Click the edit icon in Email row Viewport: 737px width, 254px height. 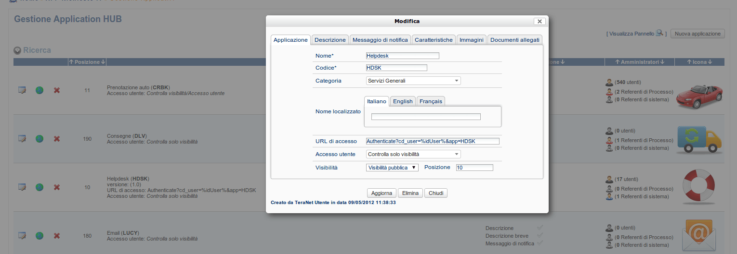click(x=22, y=235)
